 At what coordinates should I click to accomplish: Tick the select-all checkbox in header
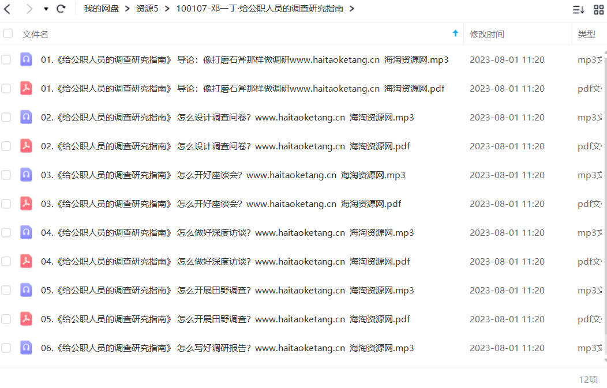point(8,33)
